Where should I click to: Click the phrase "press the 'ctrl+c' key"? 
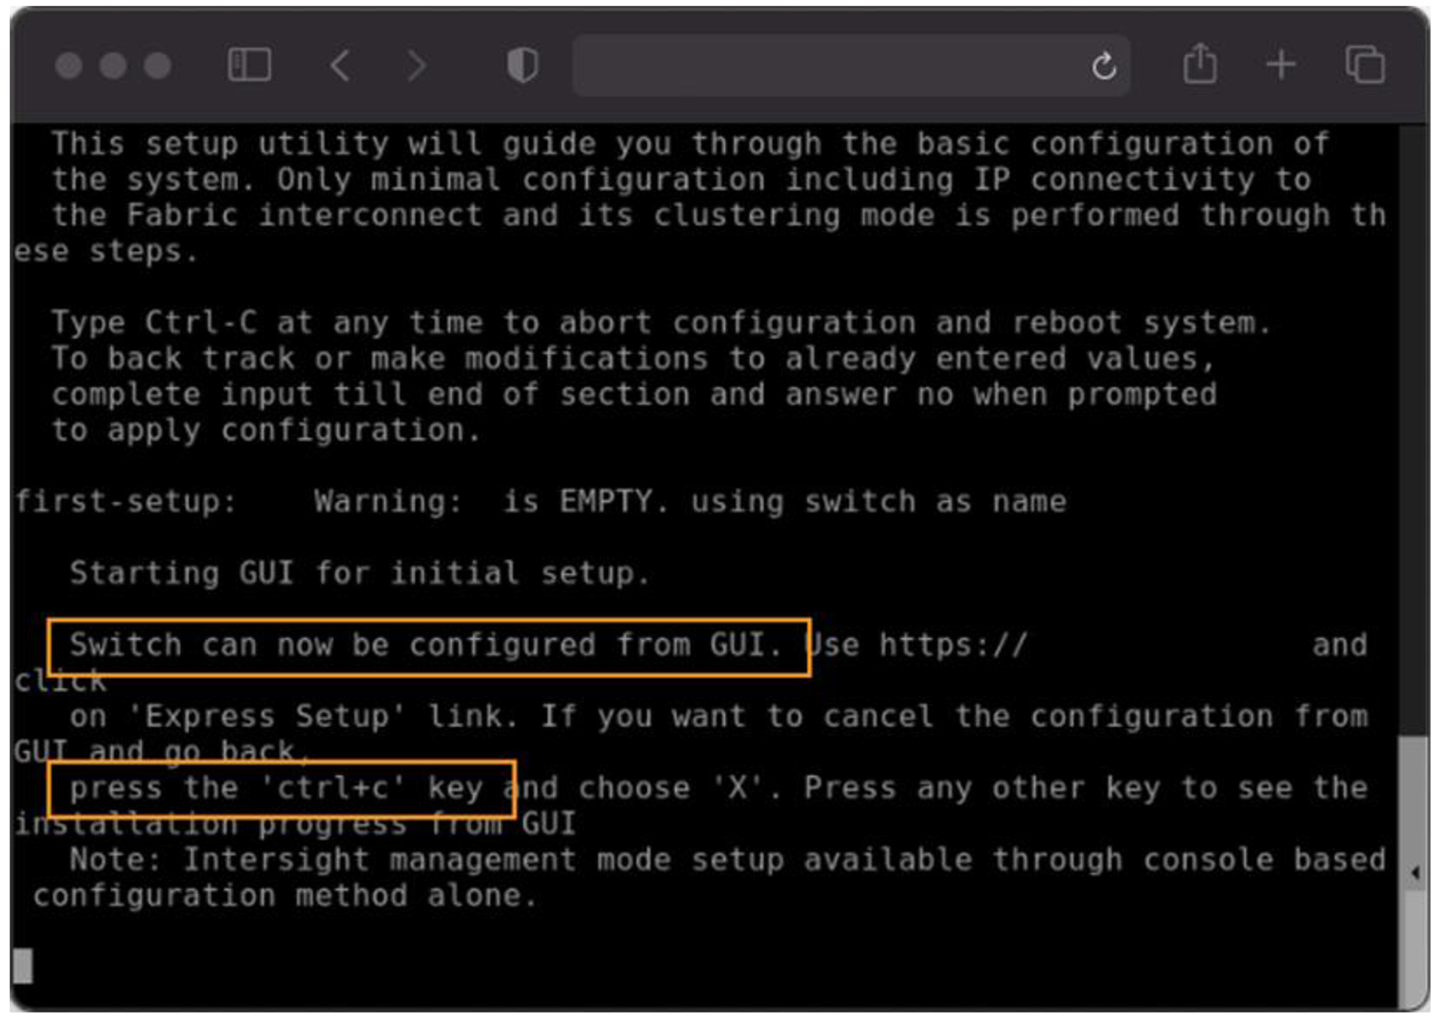(x=275, y=789)
